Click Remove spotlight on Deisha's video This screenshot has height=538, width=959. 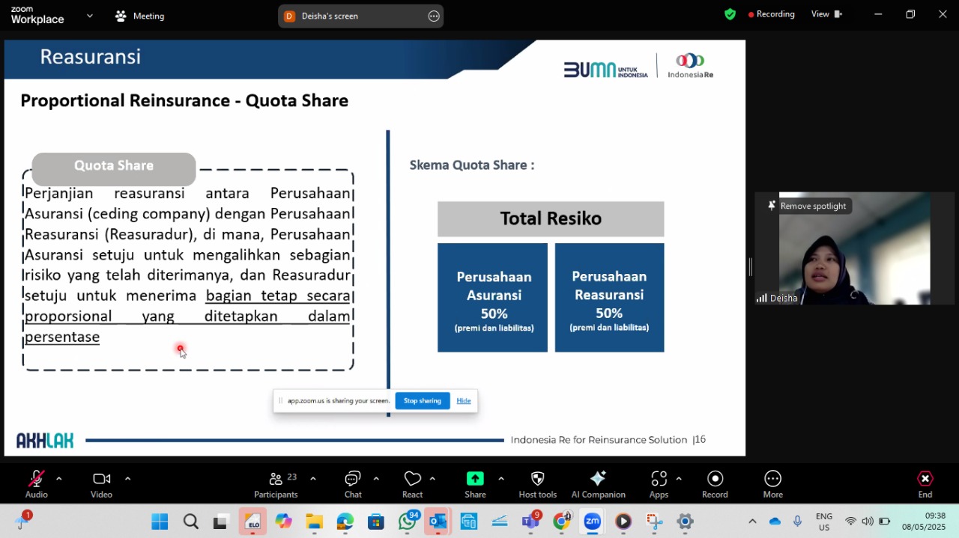807,206
